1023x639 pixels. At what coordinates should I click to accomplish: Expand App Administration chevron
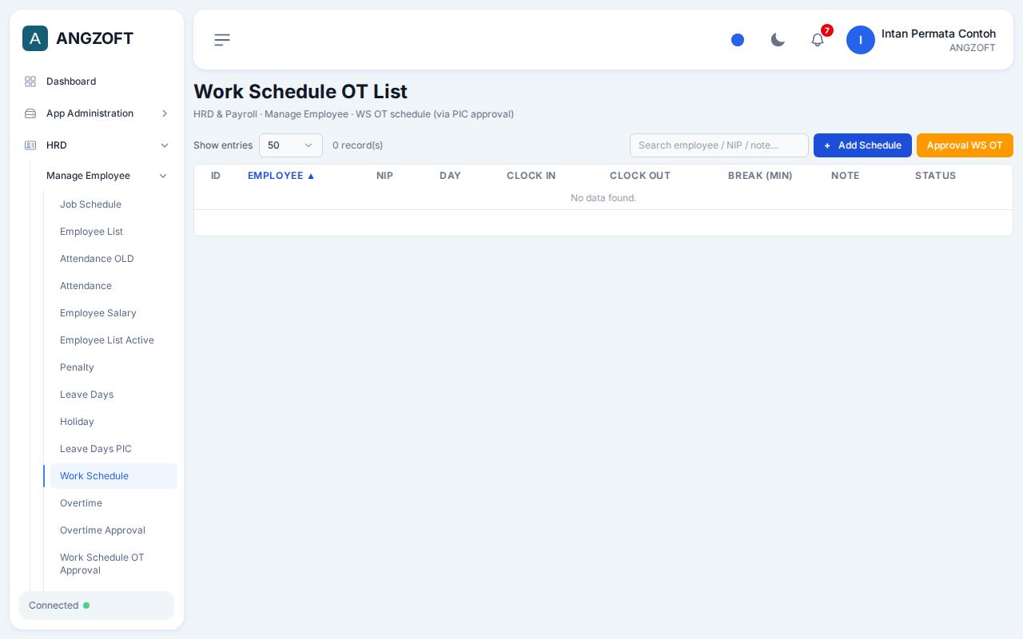coord(165,113)
